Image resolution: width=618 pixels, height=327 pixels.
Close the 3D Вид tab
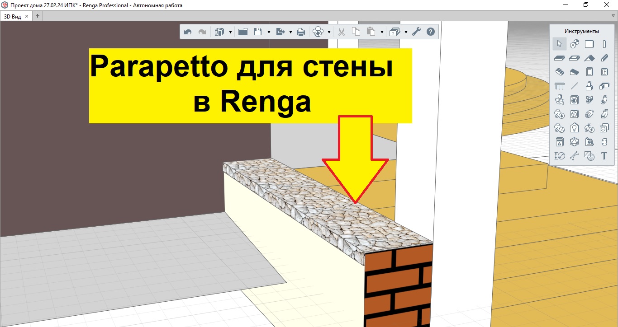pos(27,16)
